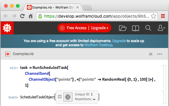Viewport: 169px width, 106px height.
Task: Click the Examples.nb notebook file icon
Action: click(x=8, y=54)
